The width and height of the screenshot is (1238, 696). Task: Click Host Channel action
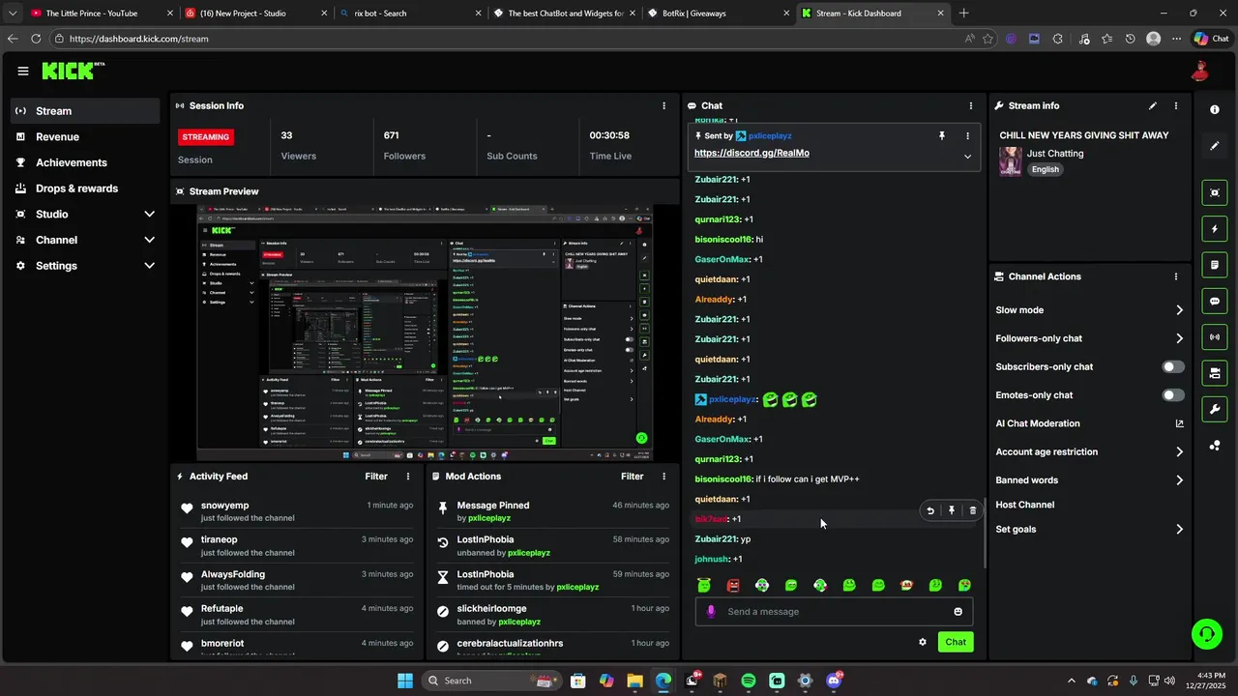coord(1025,505)
